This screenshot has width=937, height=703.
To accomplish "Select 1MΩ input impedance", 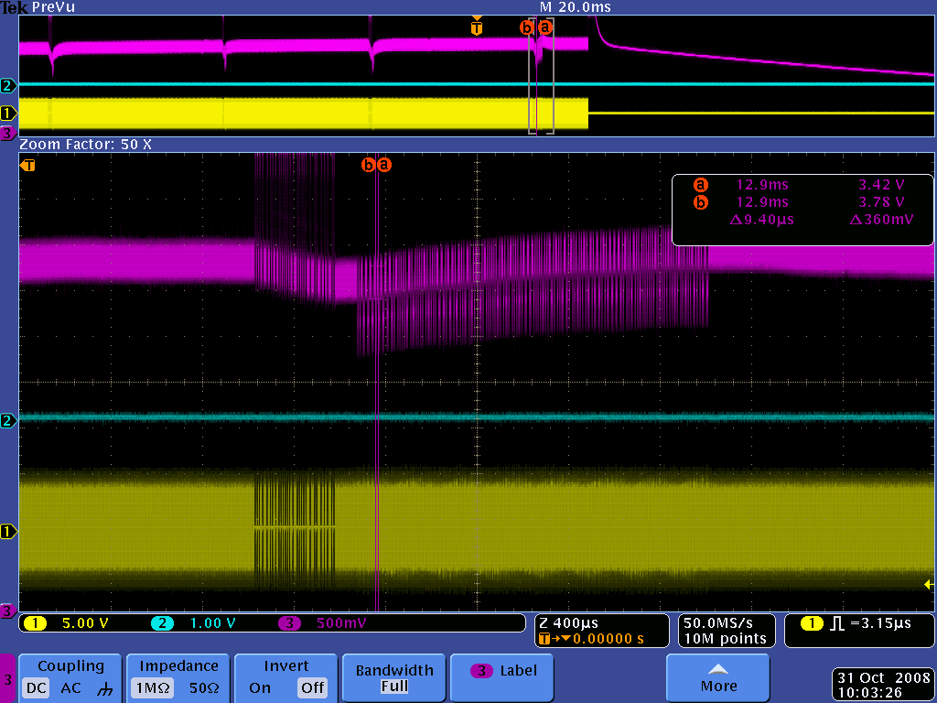I will (x=153, y=688).
